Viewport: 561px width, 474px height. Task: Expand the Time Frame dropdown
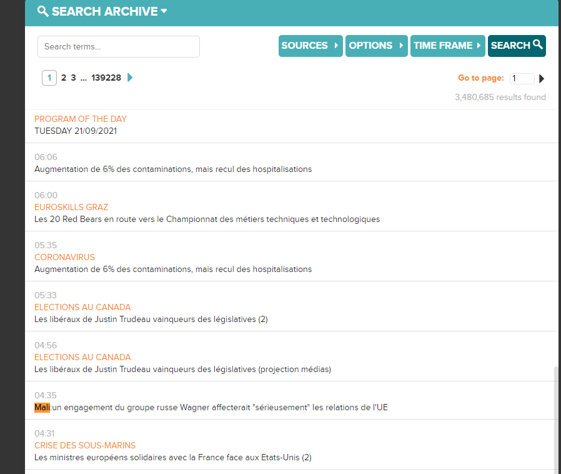tap(447, 46)
